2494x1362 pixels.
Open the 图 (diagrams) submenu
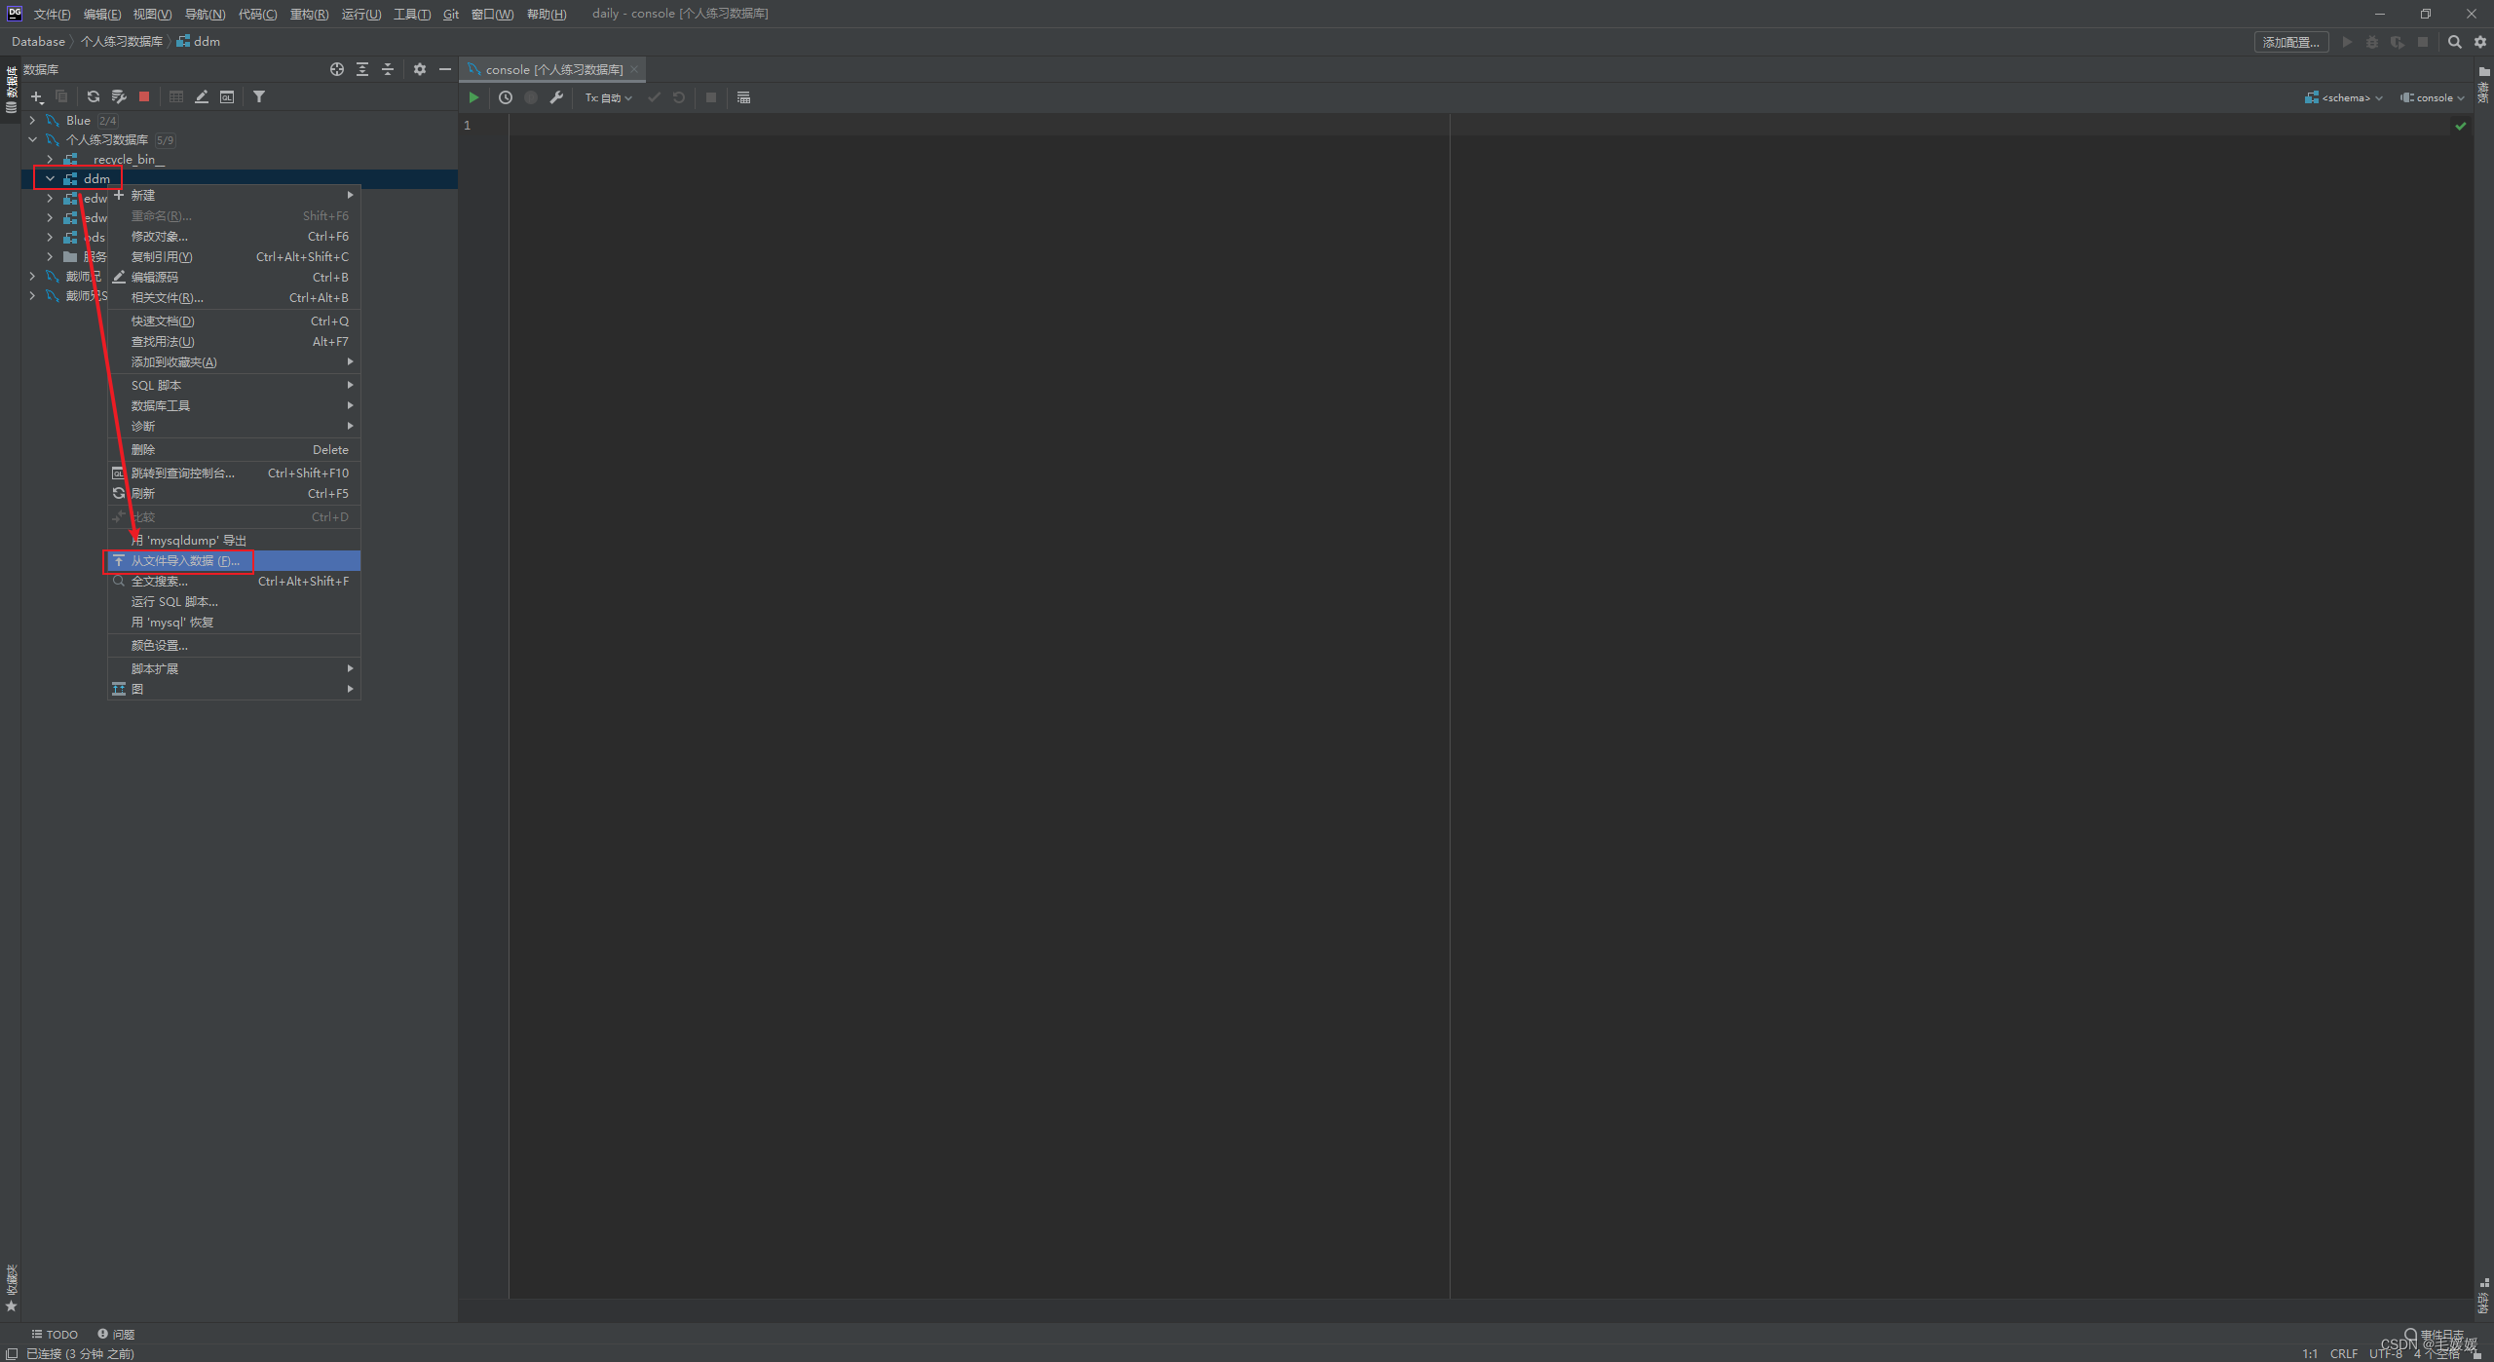[x=234, y=689]
